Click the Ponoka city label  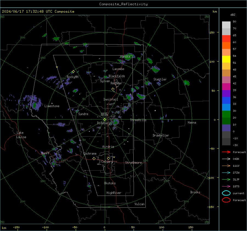pyautogui.click(x=125, y=57)
